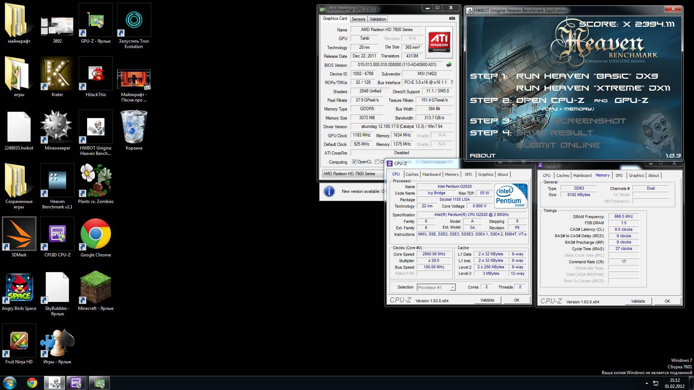This screenshot has width=694, height=390.
Task: Click the Core Speed value 2900.06 MHz
Action: click(434, 254)
